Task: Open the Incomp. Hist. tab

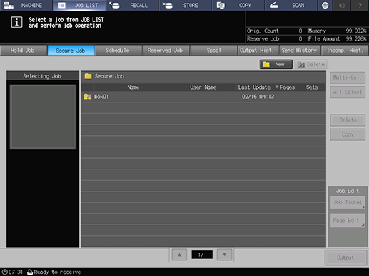Action: coord(345,51)
